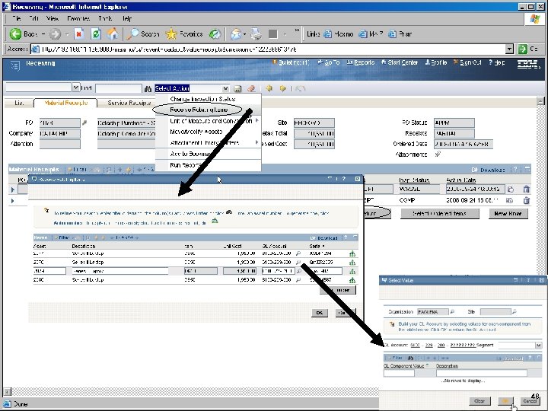Click Clear in Select Value dialog
This screenshot has width=548, height=411.
(479, 401)
